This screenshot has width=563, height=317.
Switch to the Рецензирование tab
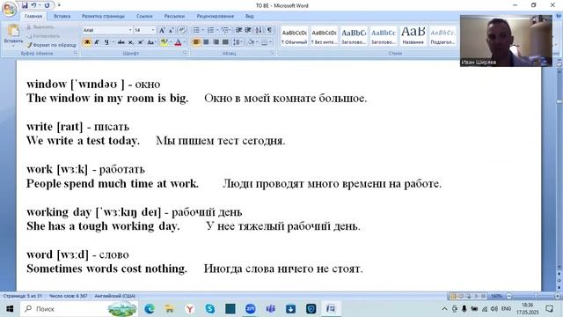216,16
